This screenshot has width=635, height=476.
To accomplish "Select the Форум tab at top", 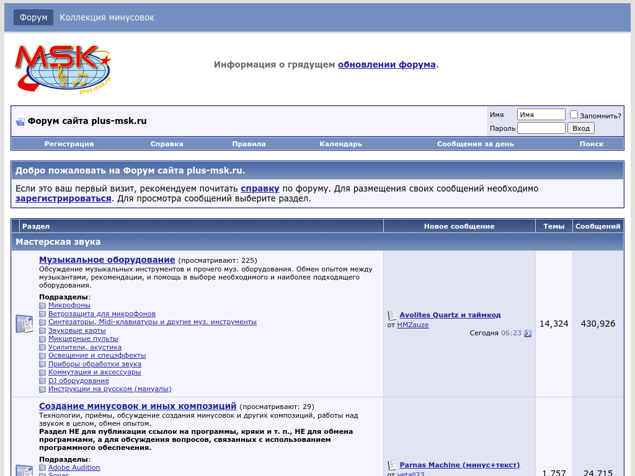I will coord(33,17).
